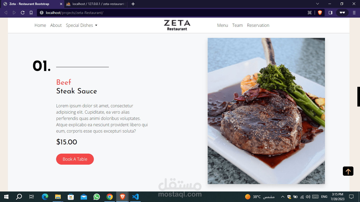Open the Brave hamburger menu
This screenshot has height=202, width=360.
tap(354, 13)
